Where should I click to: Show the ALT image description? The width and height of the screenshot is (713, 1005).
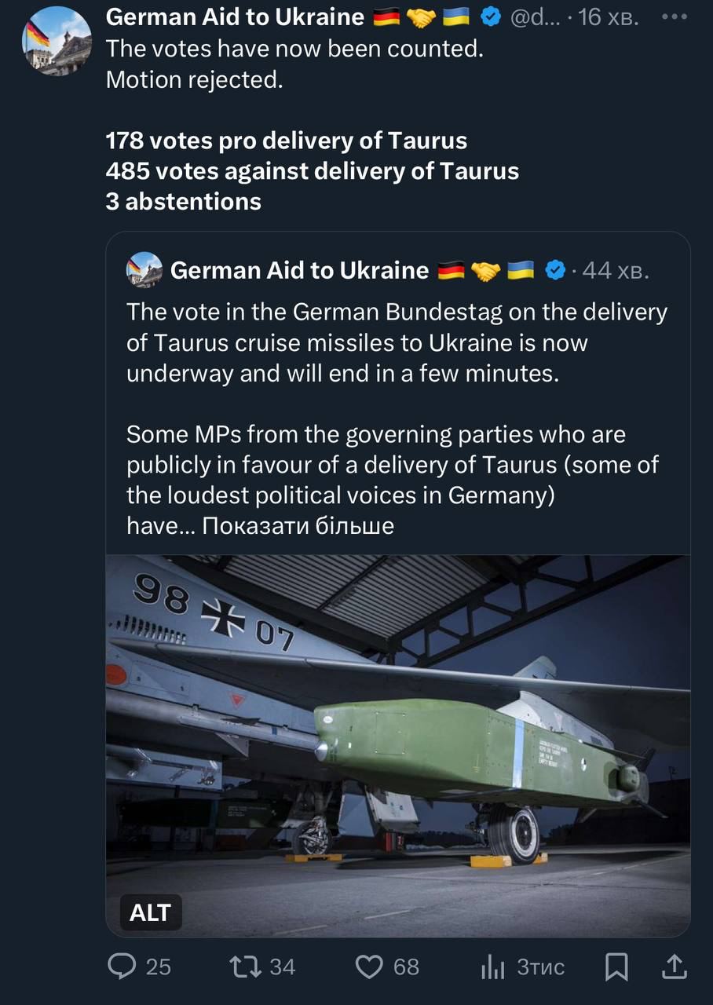pyautogui.click(x=150, y=912)
